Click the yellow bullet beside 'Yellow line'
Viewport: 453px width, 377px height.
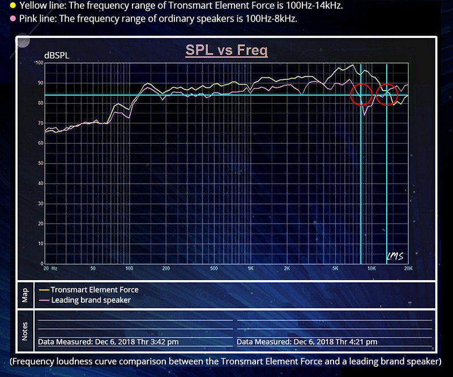pyautogui.click(x=12, y=5)
